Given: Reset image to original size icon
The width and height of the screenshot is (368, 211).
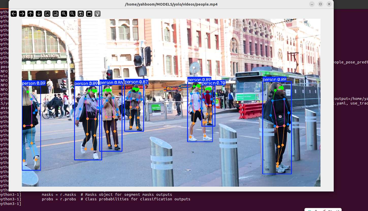Looking at the screenshot, I should click(x=47, y=14).
